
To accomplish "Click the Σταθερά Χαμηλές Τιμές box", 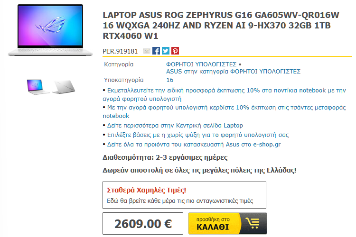I will 184,195.
